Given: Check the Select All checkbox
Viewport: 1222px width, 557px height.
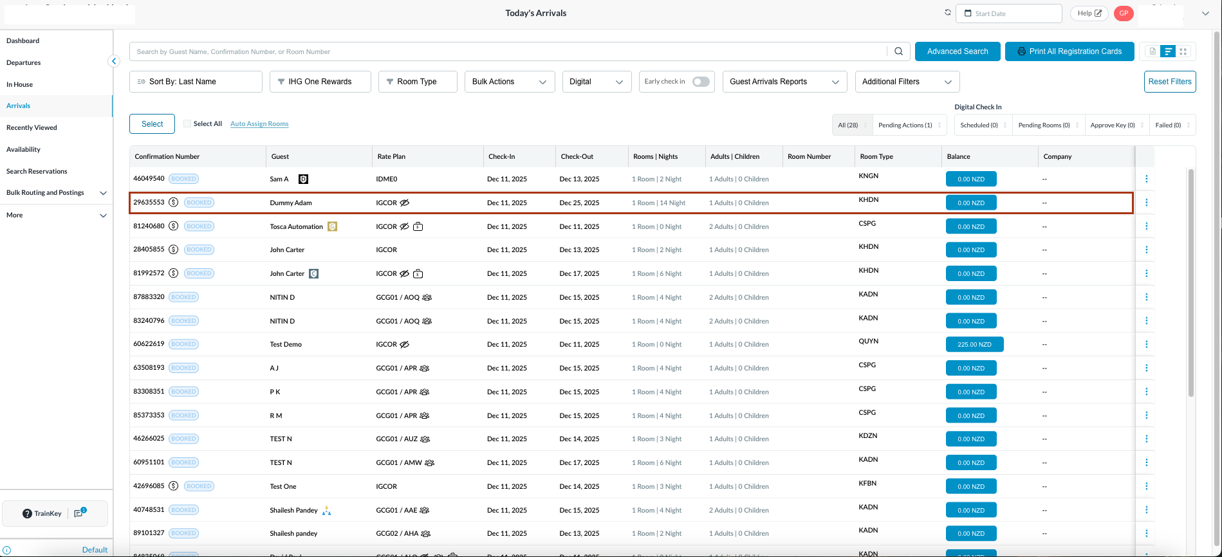Looking at the screenshot, I should (x=187, y=123).
